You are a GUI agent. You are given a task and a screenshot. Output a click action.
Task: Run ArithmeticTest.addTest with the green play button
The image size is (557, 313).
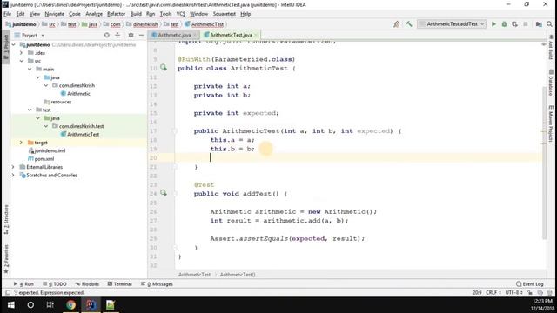pyautogui.click(x=493, y=24)
